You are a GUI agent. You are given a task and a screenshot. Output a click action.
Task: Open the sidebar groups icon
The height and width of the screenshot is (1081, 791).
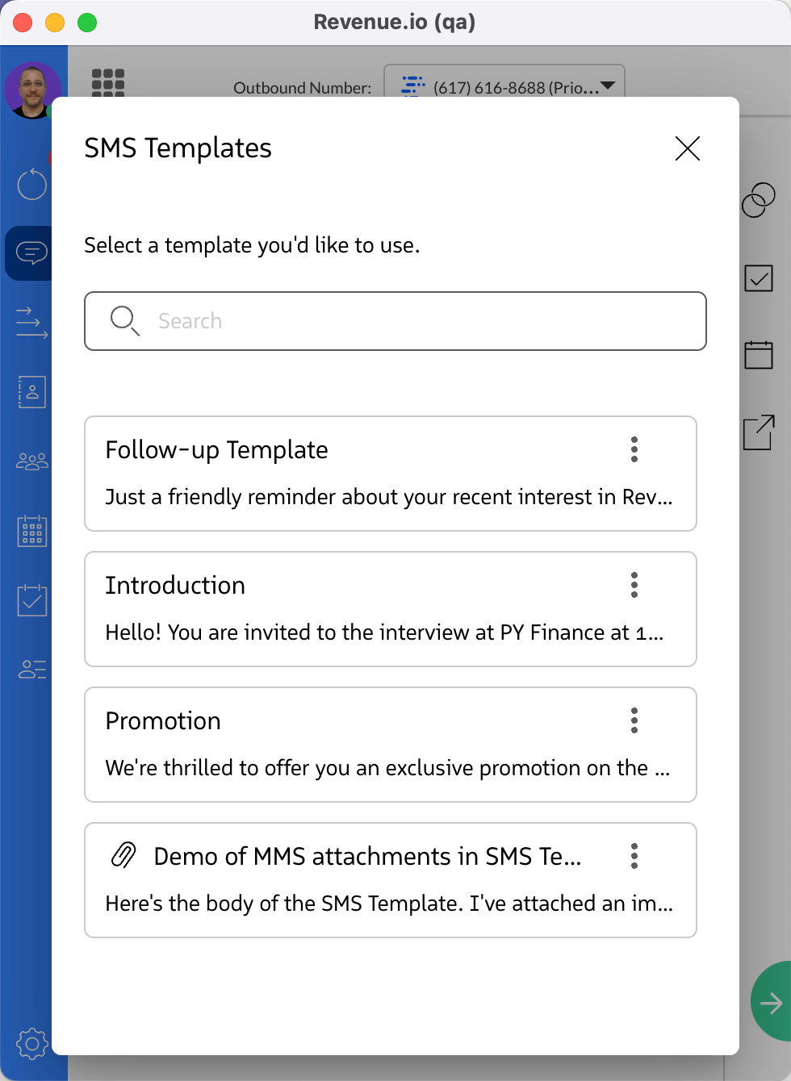click(x=32, y=461)
